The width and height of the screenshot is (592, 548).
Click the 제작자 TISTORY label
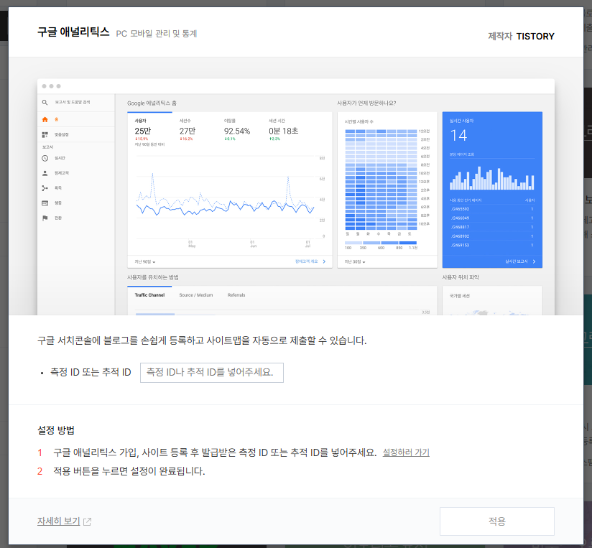click(521, 36)
